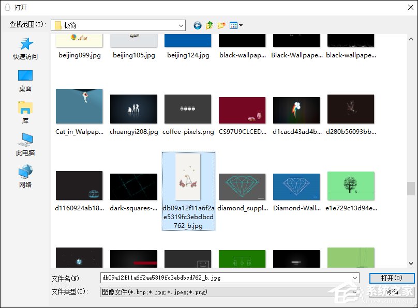Select the coffee-pixels.png thumbnail
Image resolution: width=418 pixels, height=308 pixels.
[187, 109]
